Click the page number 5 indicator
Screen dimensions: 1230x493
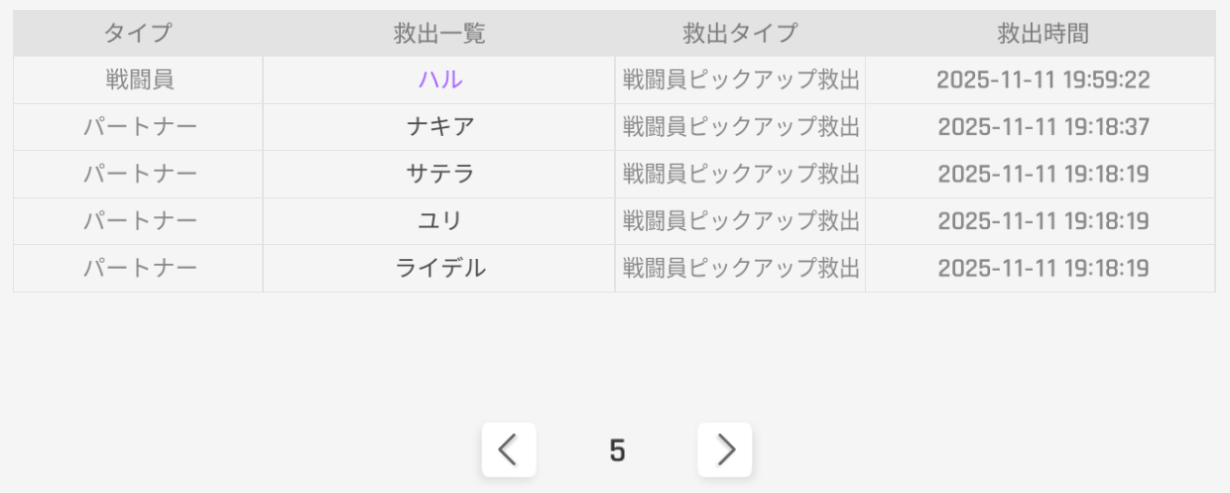tap(617, 451)
